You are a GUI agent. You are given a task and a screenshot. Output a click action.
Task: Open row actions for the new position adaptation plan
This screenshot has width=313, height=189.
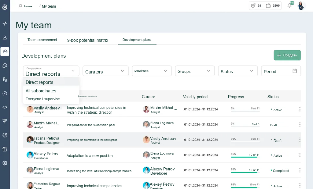[x=300, y=155]
